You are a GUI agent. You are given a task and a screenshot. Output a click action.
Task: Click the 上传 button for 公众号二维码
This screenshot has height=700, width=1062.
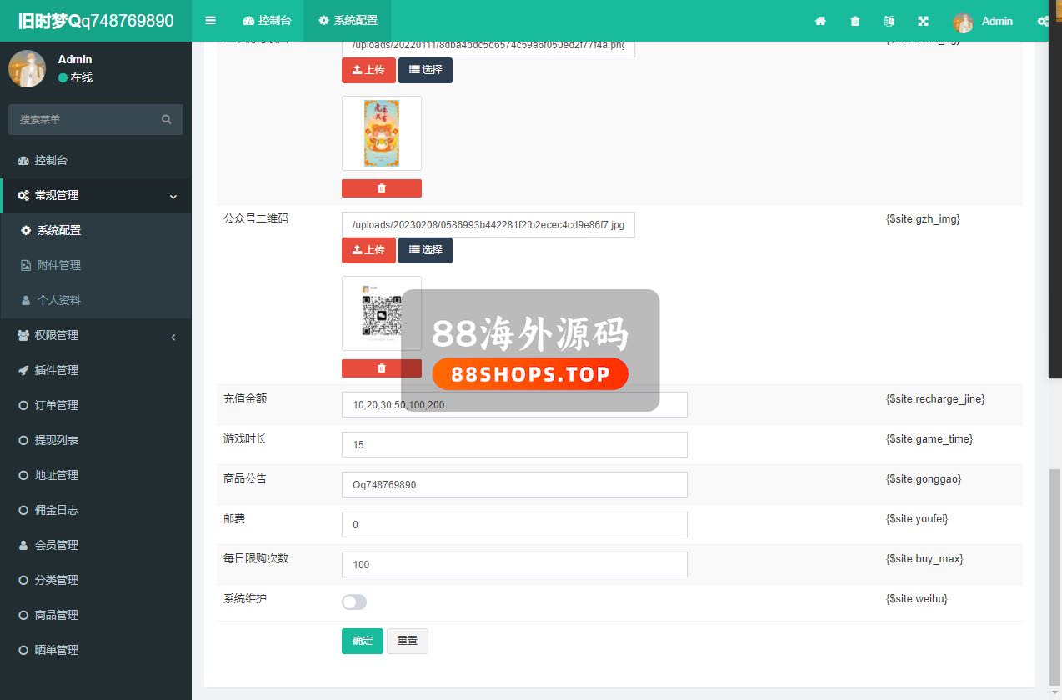pyautogui.click(x=368, y=250)
